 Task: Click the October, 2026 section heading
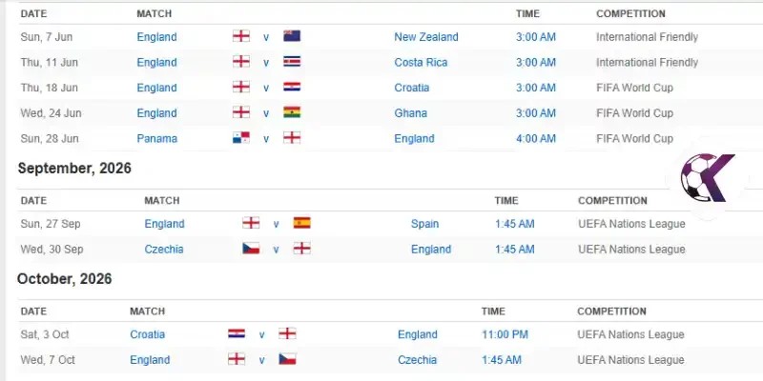(64, 279)
